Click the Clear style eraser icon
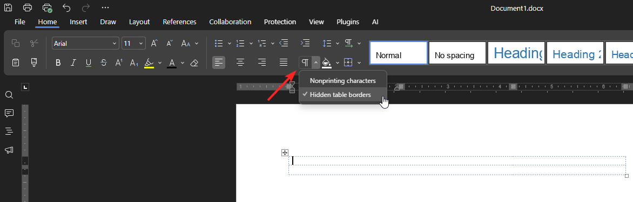This screenshot has height=202, width=633. click(x=194, y=63)
